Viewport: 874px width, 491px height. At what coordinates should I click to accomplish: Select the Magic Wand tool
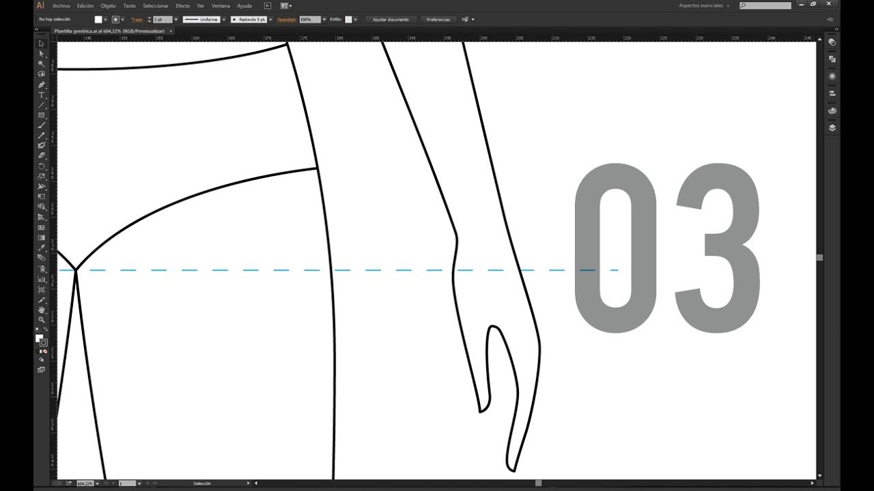coord(42,63)
